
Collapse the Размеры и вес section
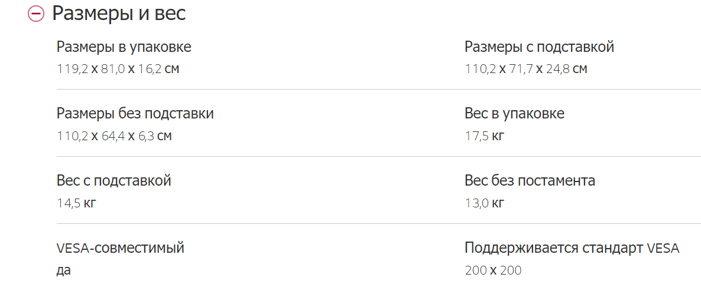click(x=36, y=14)
